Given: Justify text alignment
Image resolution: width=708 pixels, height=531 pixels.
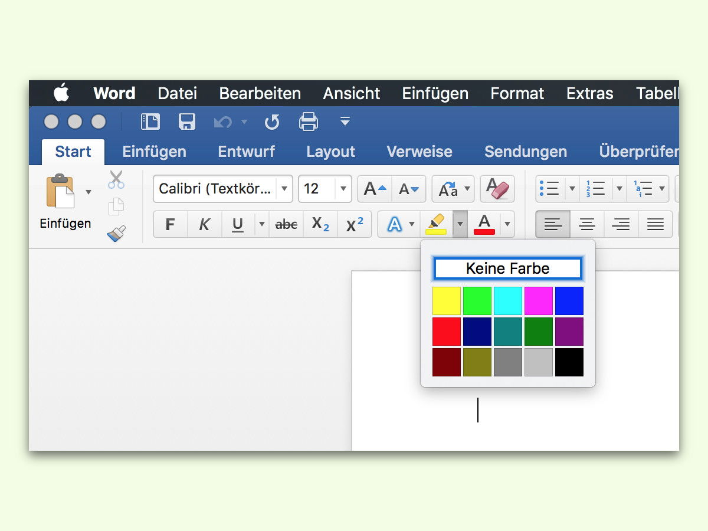Looking at the screenshot, I should click(x=655, y=224).
